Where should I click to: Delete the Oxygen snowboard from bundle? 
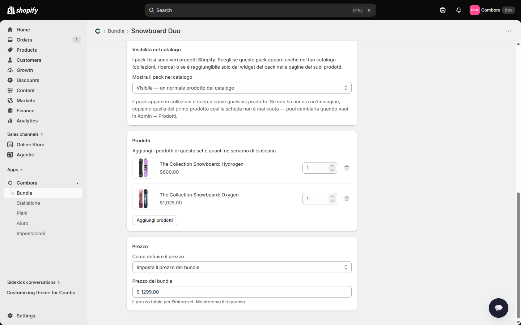(x=347, y=199)
